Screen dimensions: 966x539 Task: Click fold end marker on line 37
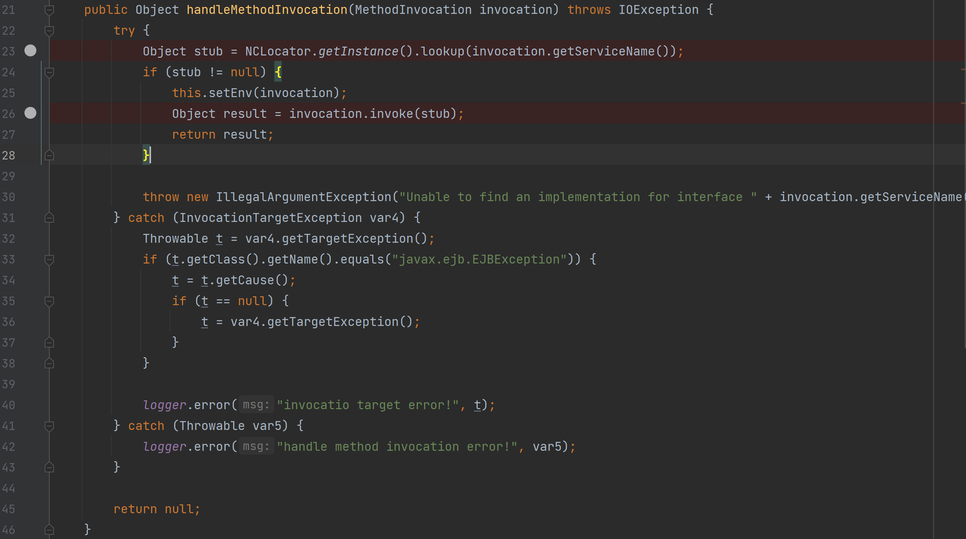pos(49,343)
